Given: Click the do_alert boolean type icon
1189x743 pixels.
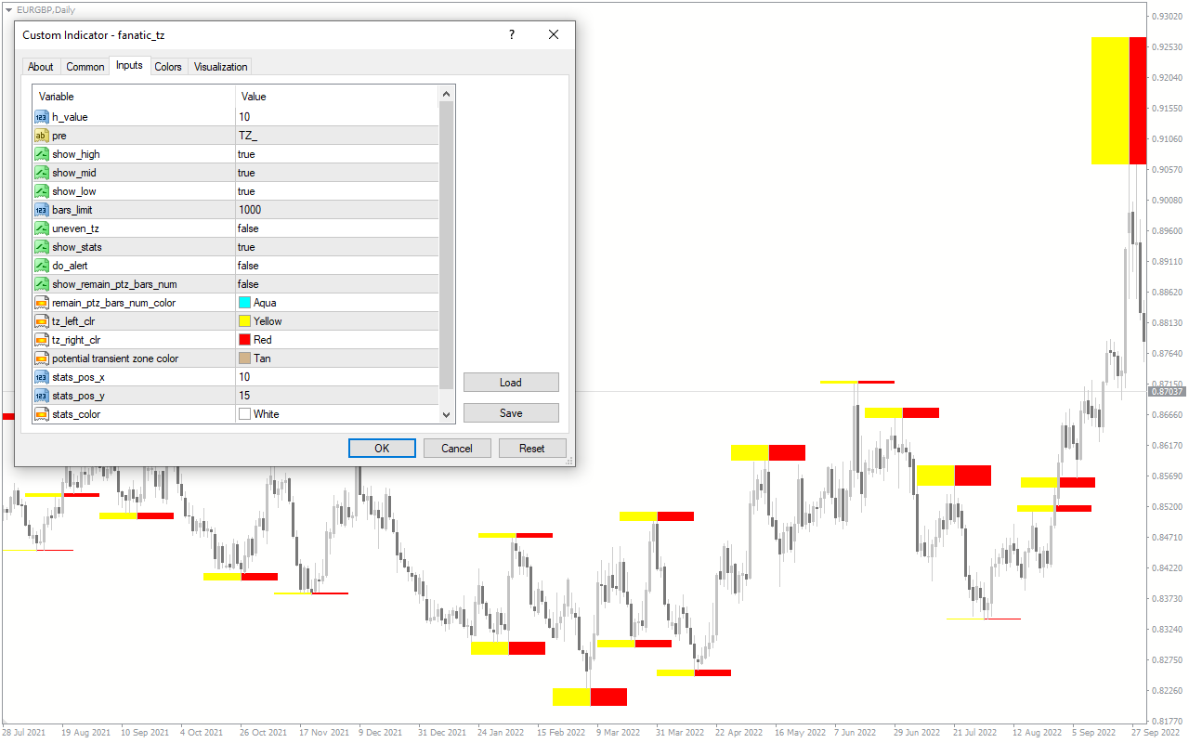Looking at the screenshot, I should [41, 266].
